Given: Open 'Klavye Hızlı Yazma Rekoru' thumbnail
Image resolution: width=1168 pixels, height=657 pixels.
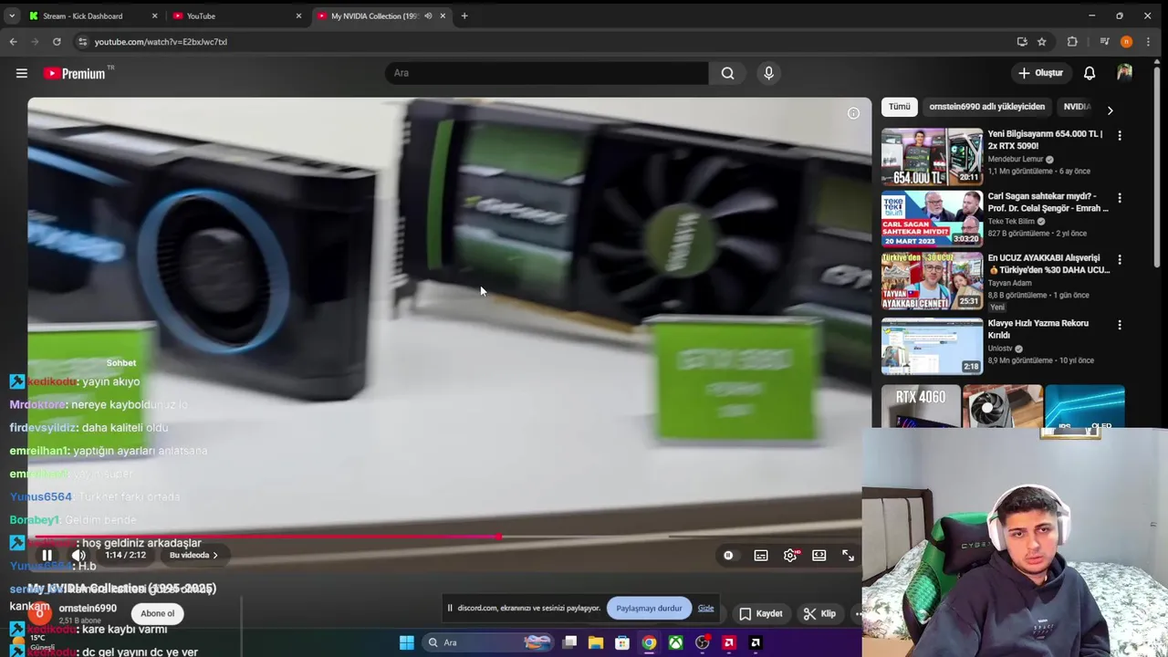Looking at the screenshot, I should point(932,346).
